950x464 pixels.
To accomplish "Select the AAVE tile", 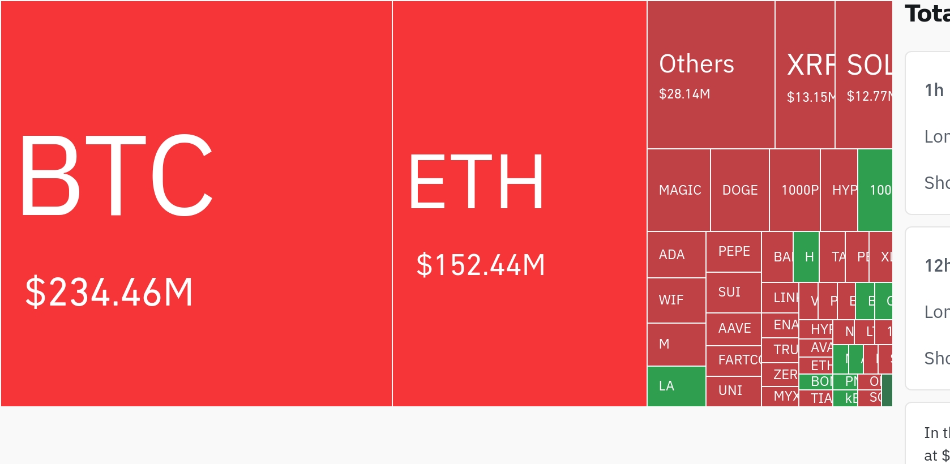I will click(x=733, y=328).
